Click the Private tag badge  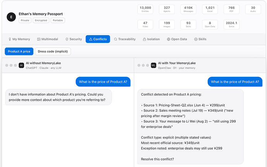pos(25,20)
